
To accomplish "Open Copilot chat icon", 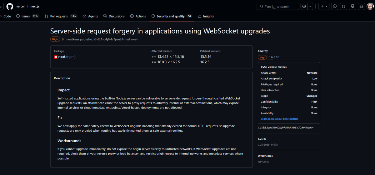I will click(304, 6).
